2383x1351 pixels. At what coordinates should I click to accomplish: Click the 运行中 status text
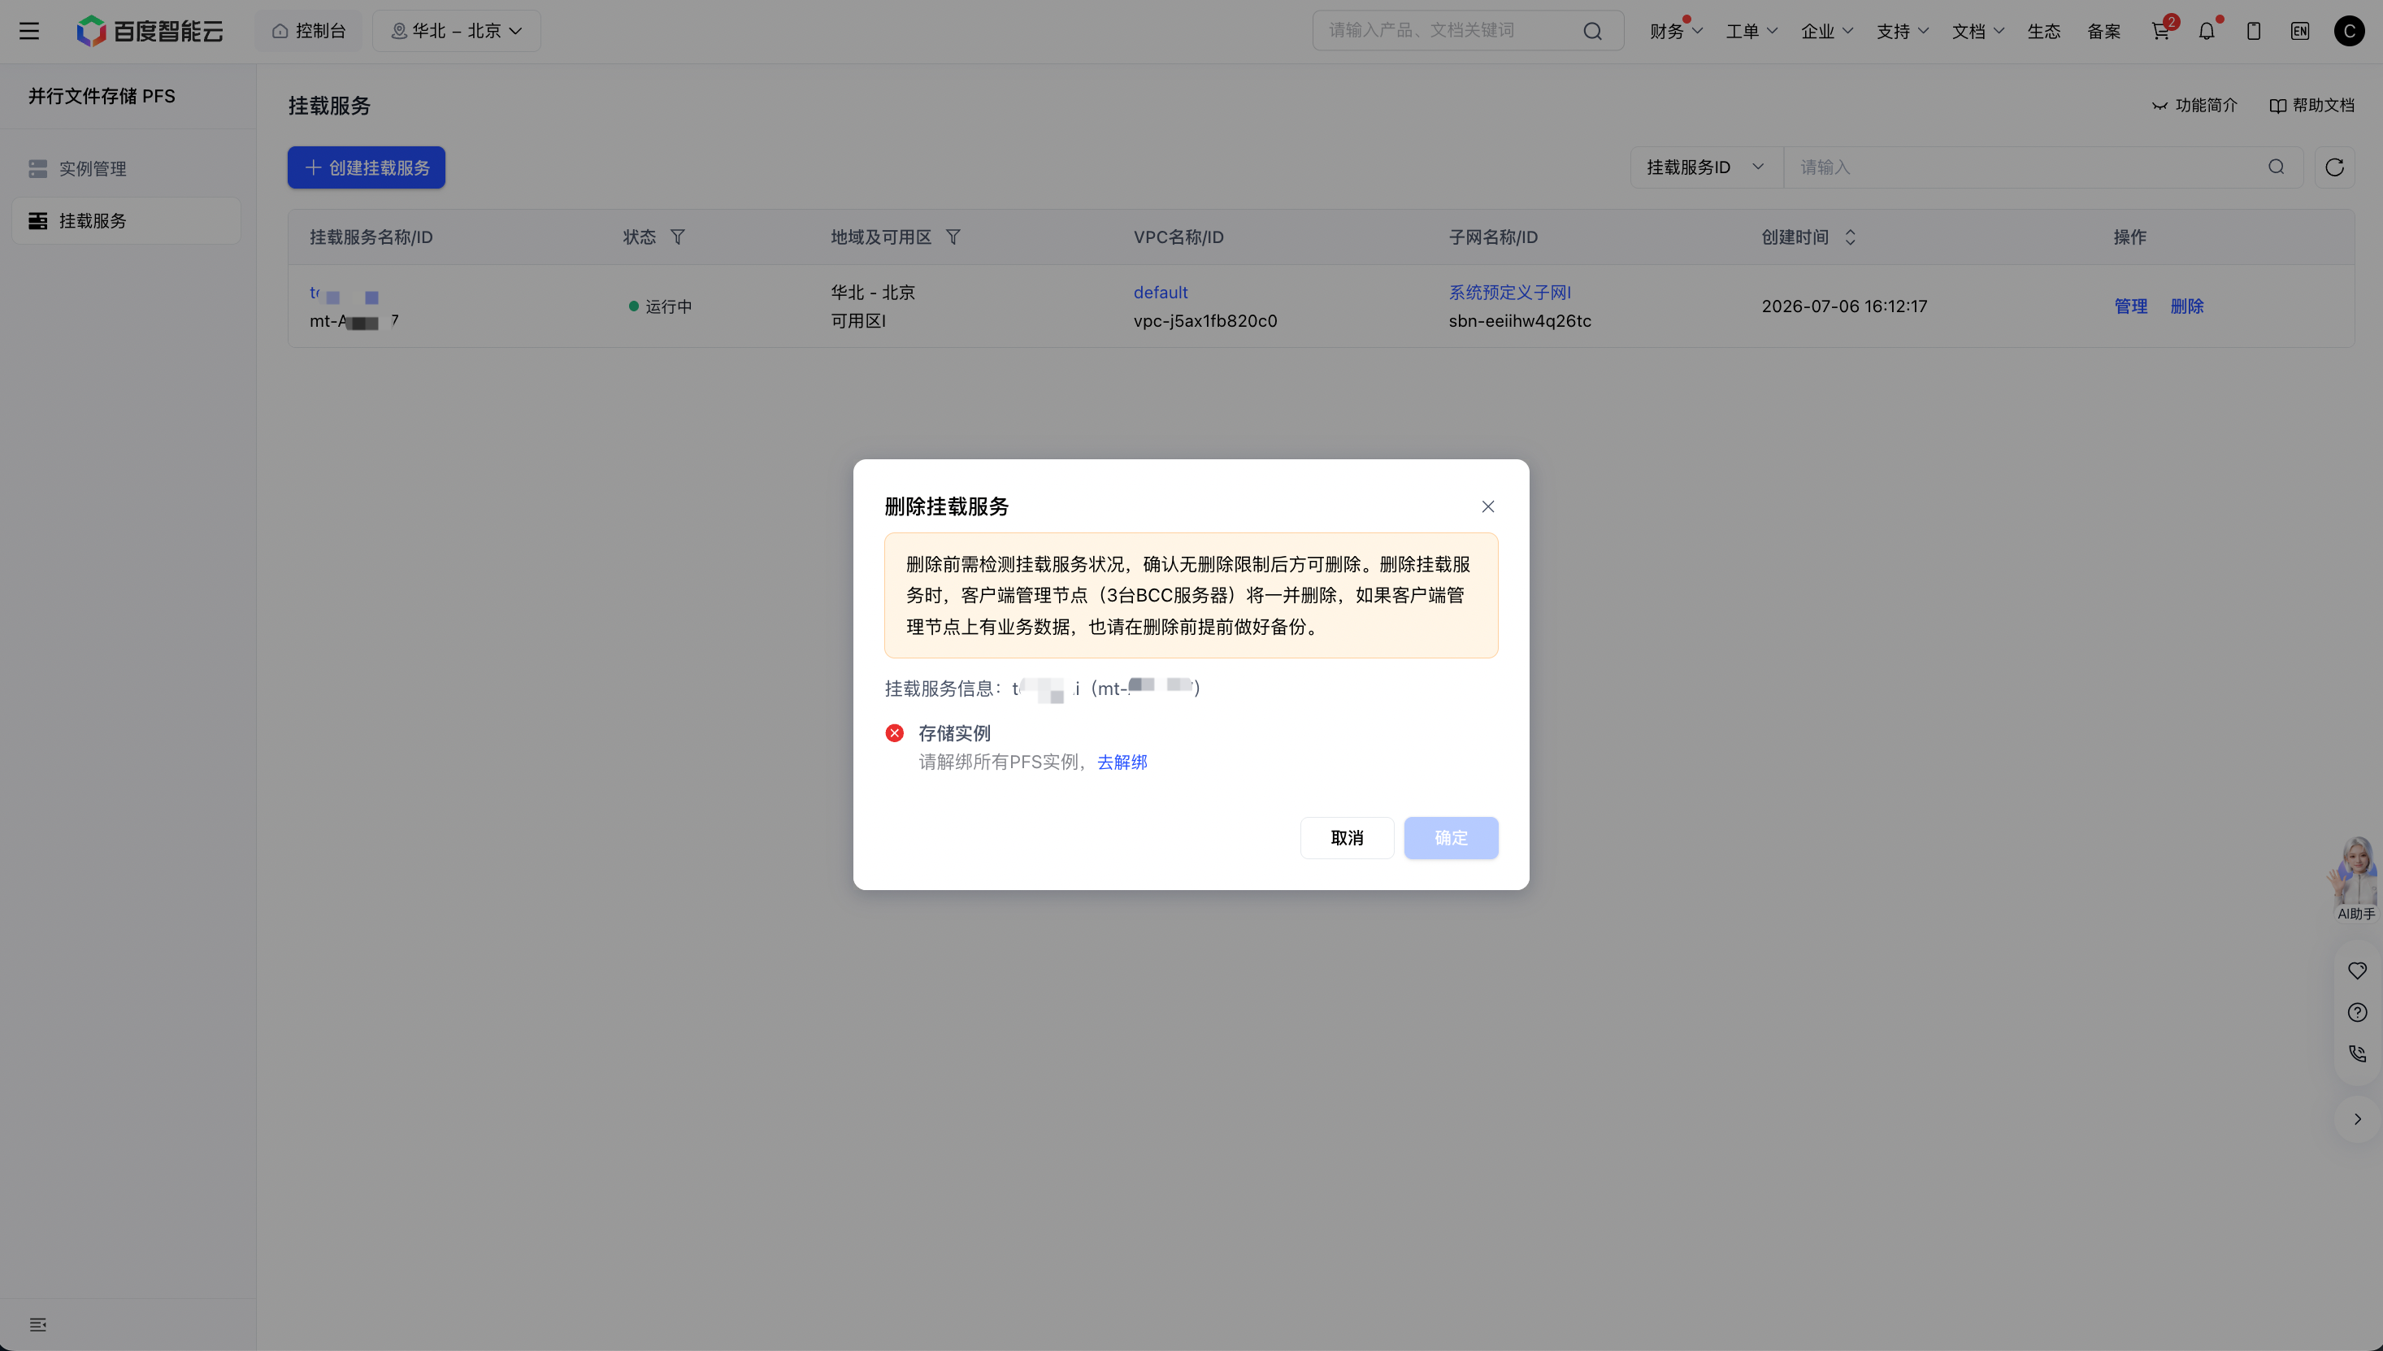point(669,306)
